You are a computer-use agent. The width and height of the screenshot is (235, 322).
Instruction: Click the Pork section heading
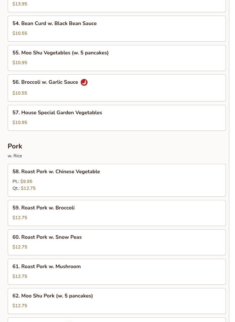pos(15,146)
